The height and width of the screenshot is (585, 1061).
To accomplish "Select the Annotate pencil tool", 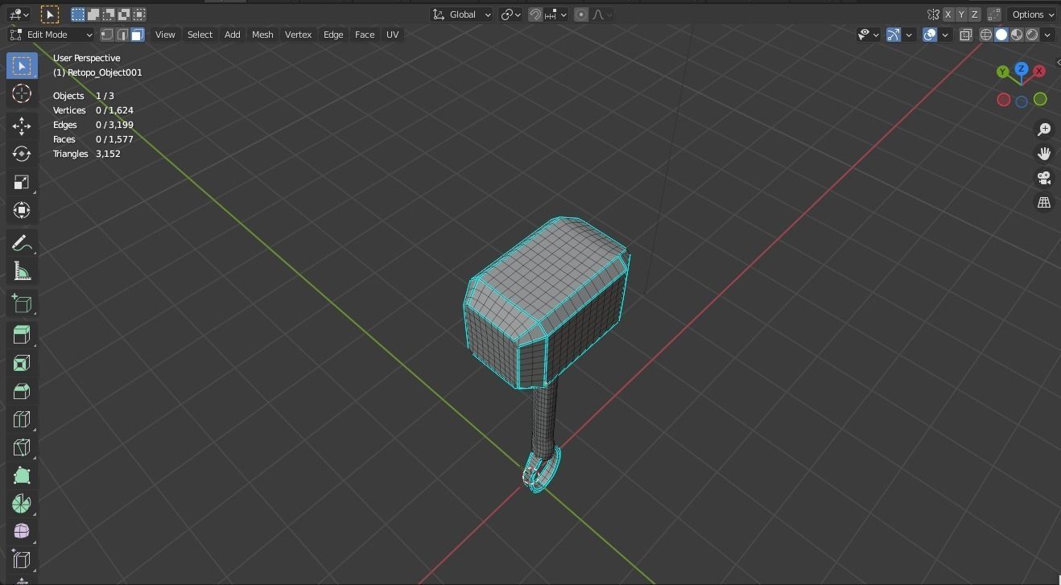I will [22, 243].
